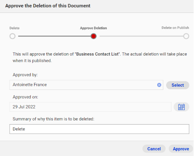Viewport: 194px width, 156px height.
Task: Click the deletion summary text box
Action: coord(99,129)
